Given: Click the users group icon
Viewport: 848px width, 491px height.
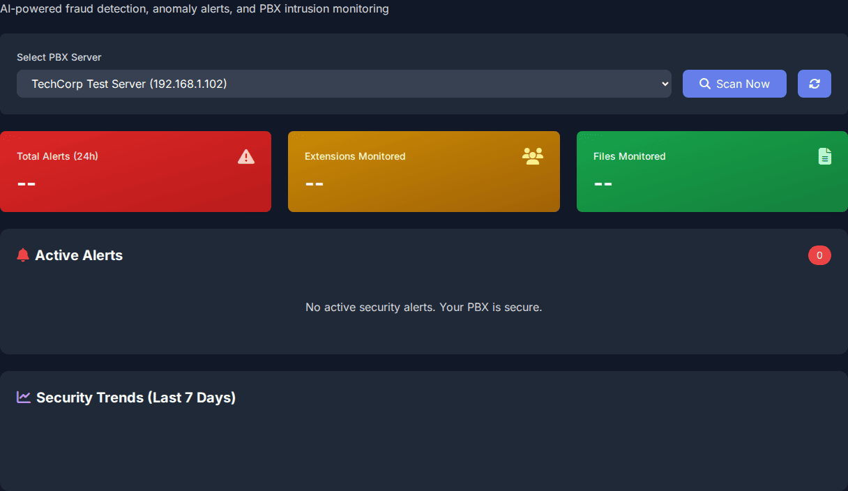Looking at the screenshot, I should coord(532,156).
